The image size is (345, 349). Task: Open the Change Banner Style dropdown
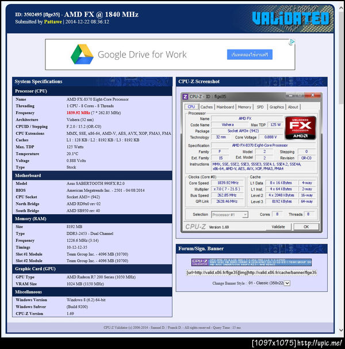click(269, 283)
